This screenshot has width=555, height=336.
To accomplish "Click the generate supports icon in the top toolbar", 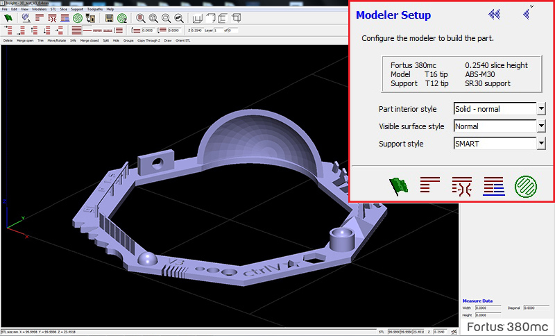I will 52,18.
